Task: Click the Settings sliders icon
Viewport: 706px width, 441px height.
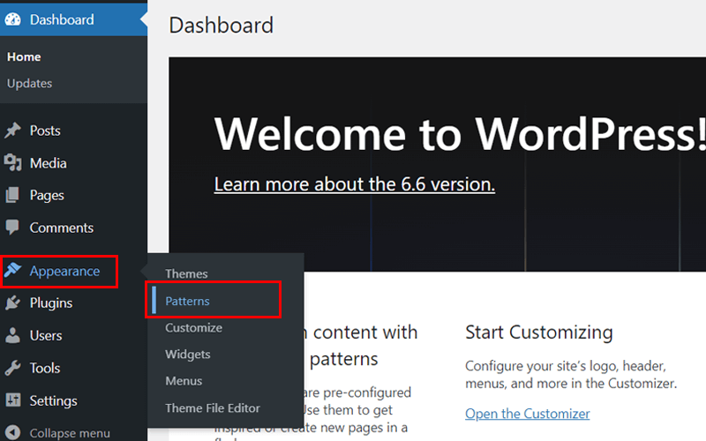Action: [x=12, y=400]
